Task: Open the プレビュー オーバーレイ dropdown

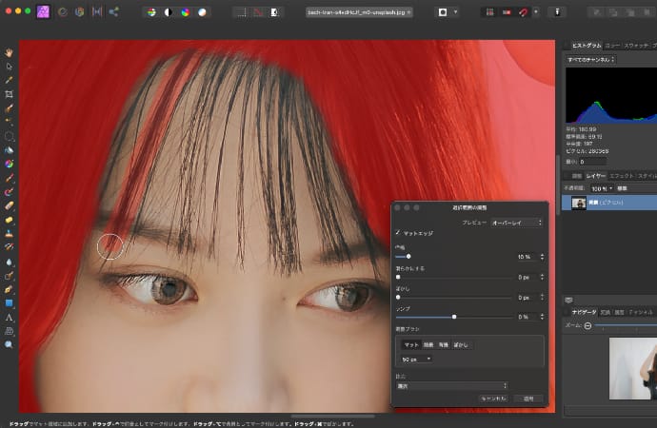Action: pyautogui.click(x=515, y=222)
